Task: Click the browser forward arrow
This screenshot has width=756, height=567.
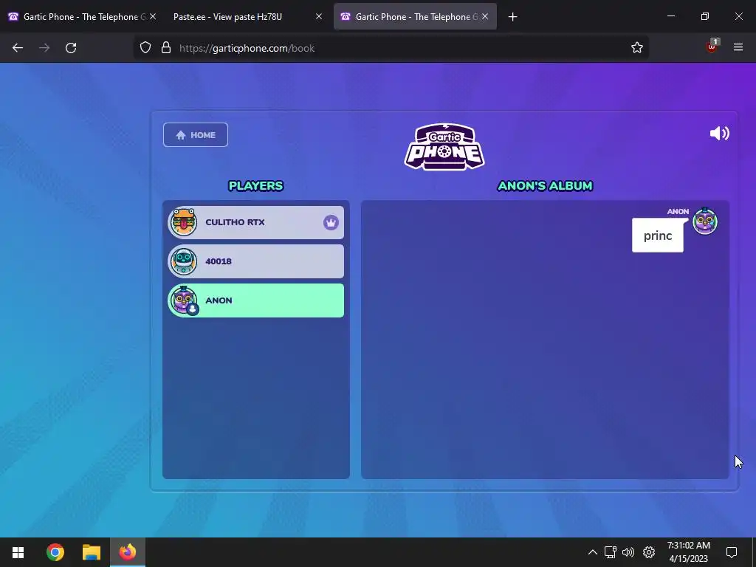Action: click(44, 48)
